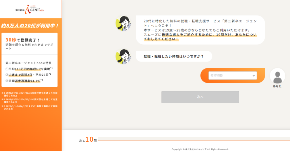This screenshot has width=290, height=151.
Task: Click 第二新卒エージェントneoの特長 heading
Action: coord(29,63)
